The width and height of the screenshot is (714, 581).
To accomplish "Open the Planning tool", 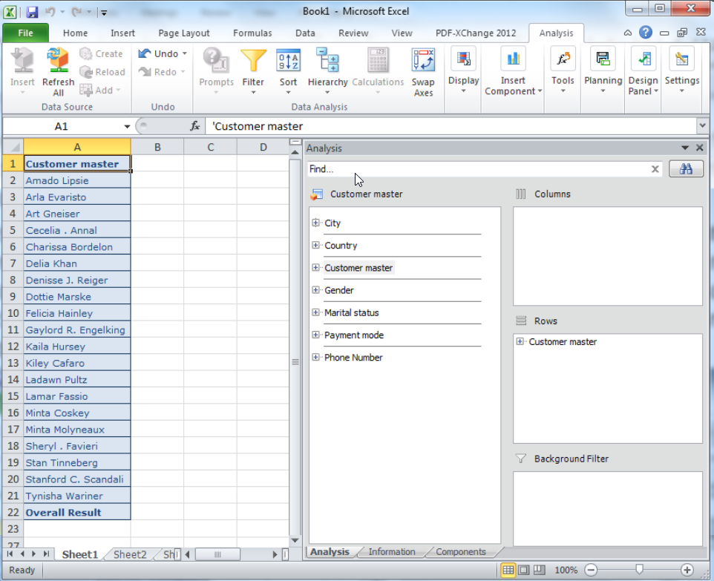I will click(x=603, y=59).
